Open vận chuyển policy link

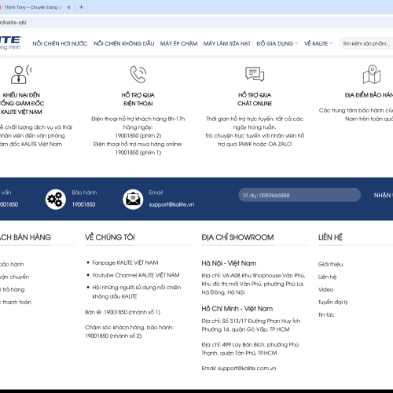(x=14, y=277)
